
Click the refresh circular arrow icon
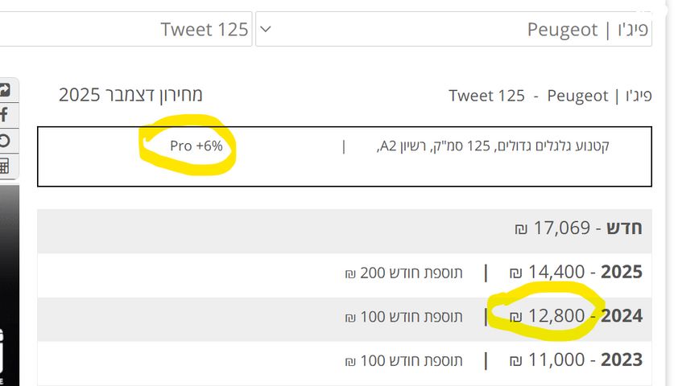(5, 141)
